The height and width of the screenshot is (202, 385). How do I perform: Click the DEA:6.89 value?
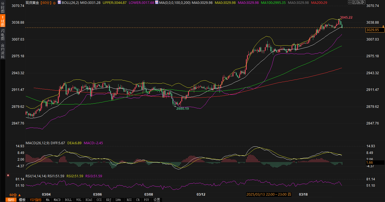(x=74, y=143)
